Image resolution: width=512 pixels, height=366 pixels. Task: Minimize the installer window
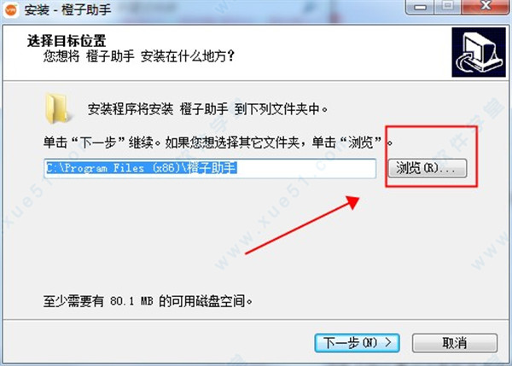point(420,7)
